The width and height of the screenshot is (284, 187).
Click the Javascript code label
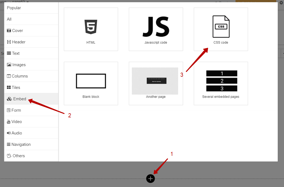point(156,43)
